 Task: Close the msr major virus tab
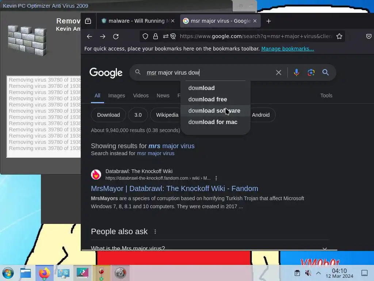(x=255, y=21)
